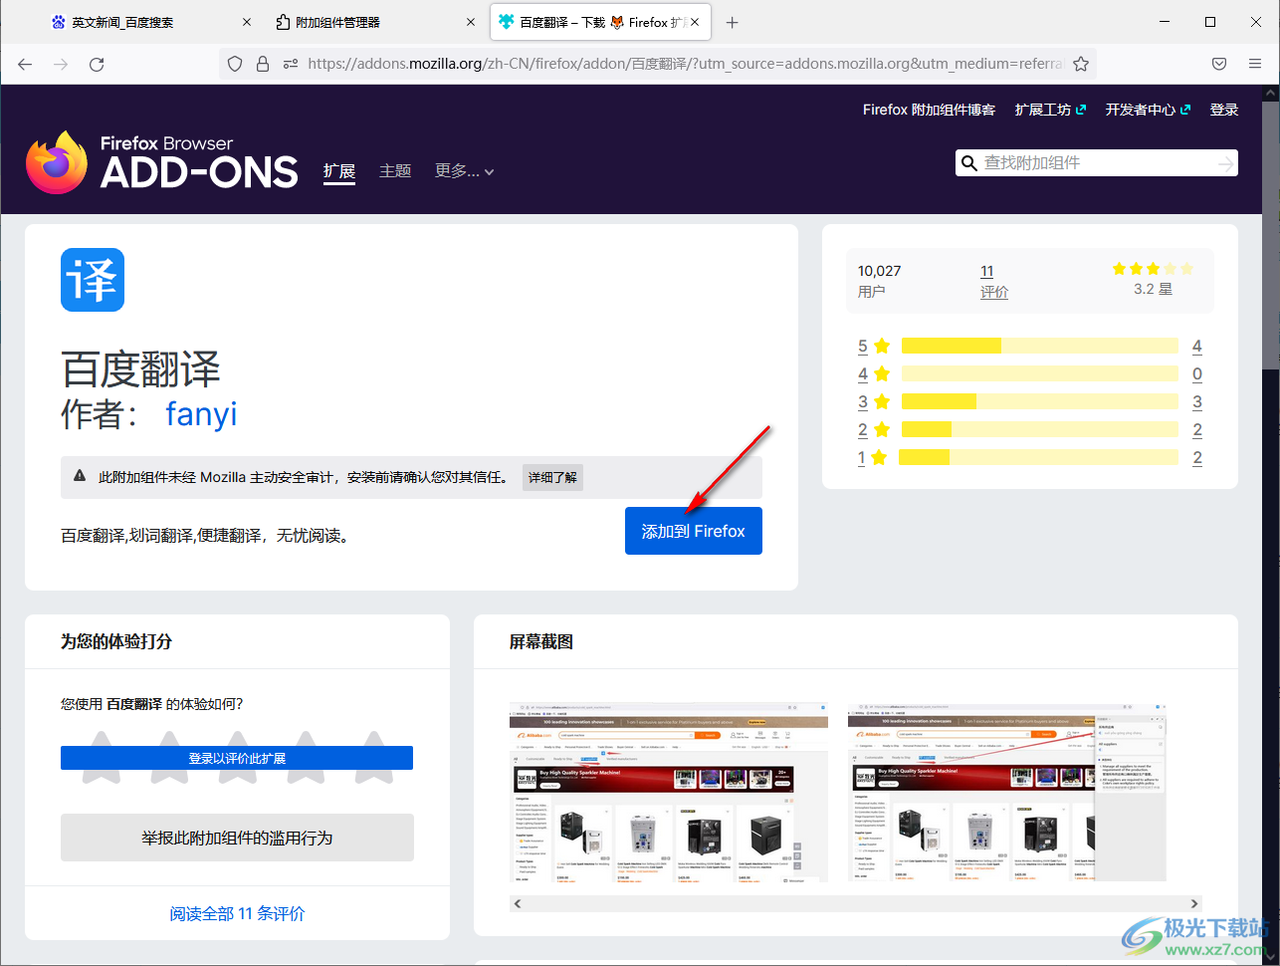Screen dimensions: 1280x966
Task: Expand the 更多 dropdown menu
Action: (x=464, y=171)
